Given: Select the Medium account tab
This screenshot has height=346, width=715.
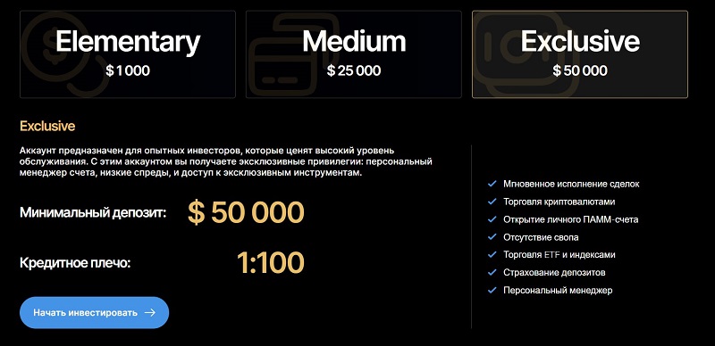Looking at the screenshot, I should click(354, 54).
